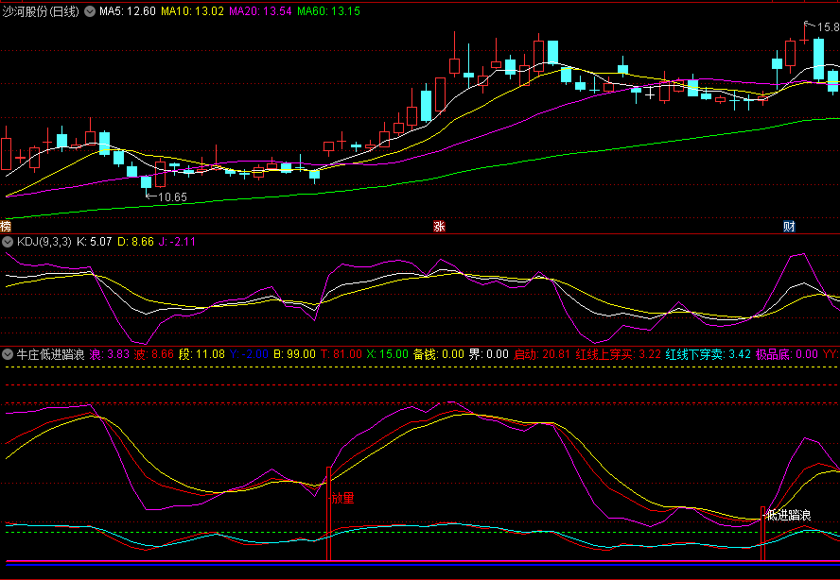
Task: Pick the MA60: 13.15 label
Action: click(328, 11)
